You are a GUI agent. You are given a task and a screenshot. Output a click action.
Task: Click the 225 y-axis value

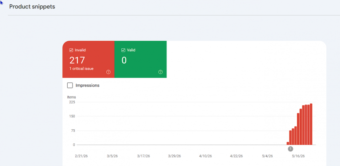tap(72, 102)
